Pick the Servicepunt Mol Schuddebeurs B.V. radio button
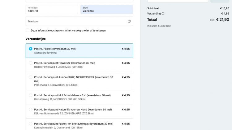The height and width of the screenshot is (130, 232). tap(30, 95)
